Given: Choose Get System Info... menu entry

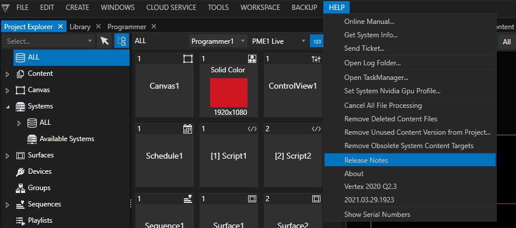Looking at the screenshot, I should pos(410,35).
